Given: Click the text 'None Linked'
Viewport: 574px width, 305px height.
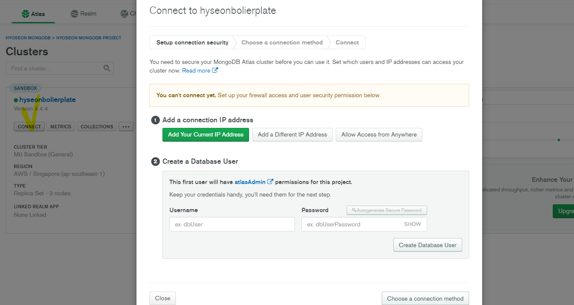Looking at the screenshot, I should click(x=30, y=215).
